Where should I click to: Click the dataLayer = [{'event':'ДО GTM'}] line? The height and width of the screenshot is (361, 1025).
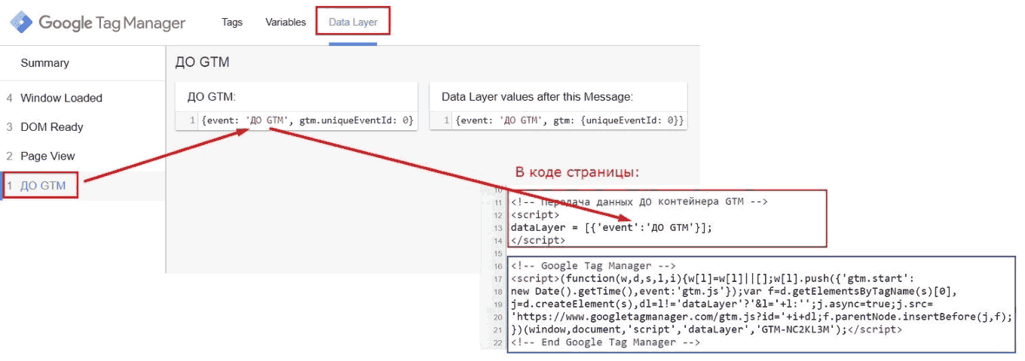610,227
